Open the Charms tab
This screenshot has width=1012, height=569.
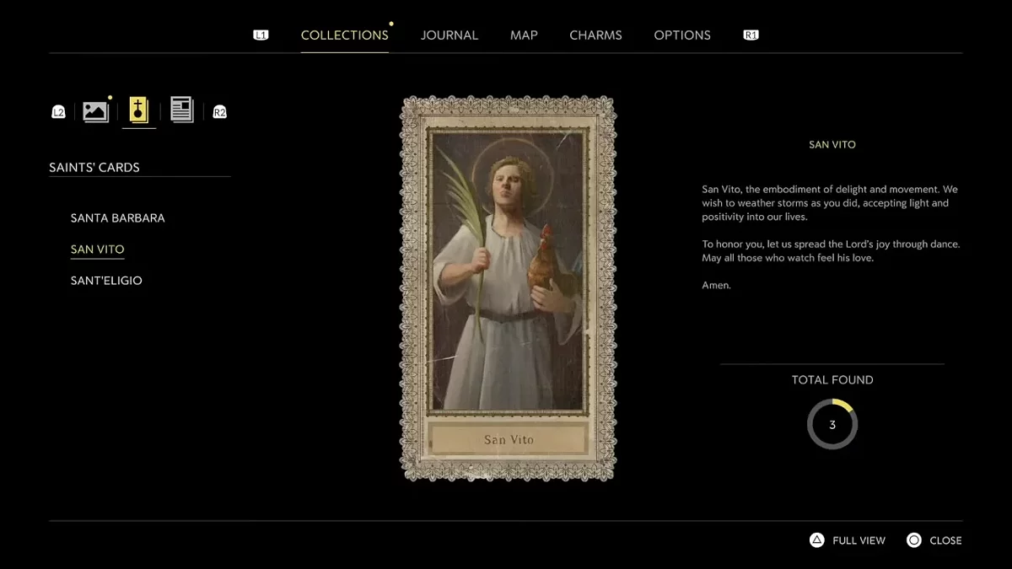pos(595,35)
